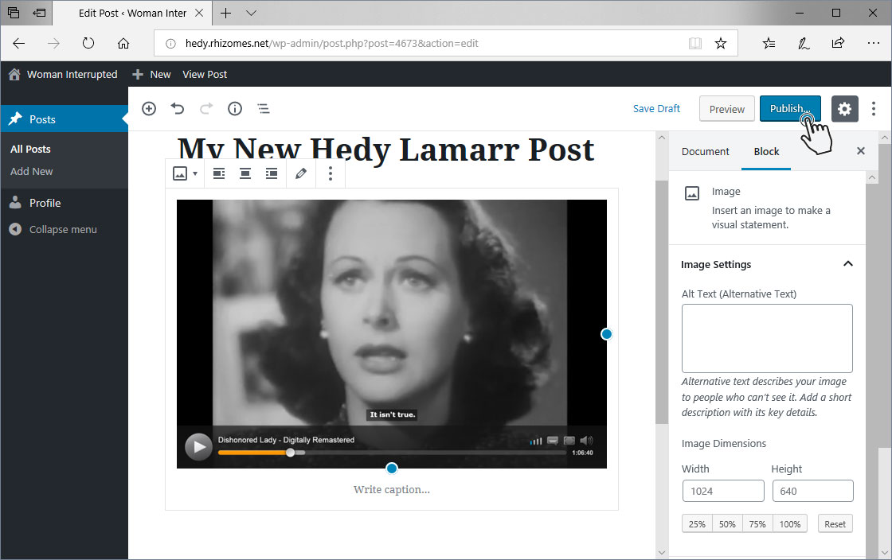Open the image block's more options
The image size is (892, 560).
[331, 173]
